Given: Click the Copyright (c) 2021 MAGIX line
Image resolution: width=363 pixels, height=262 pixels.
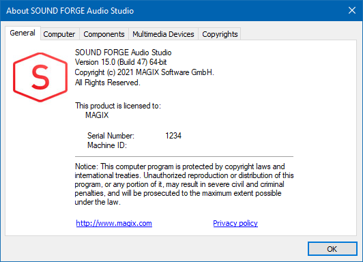Looking at the screenshot, I should click(144, 72).
